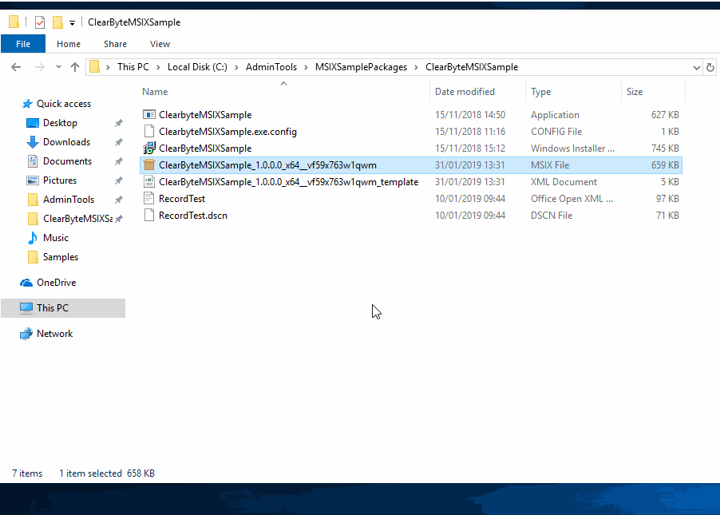Screen dimensions: 720x515
Task: Click the pin icon beside Downloads
Action: click(119, 142)
